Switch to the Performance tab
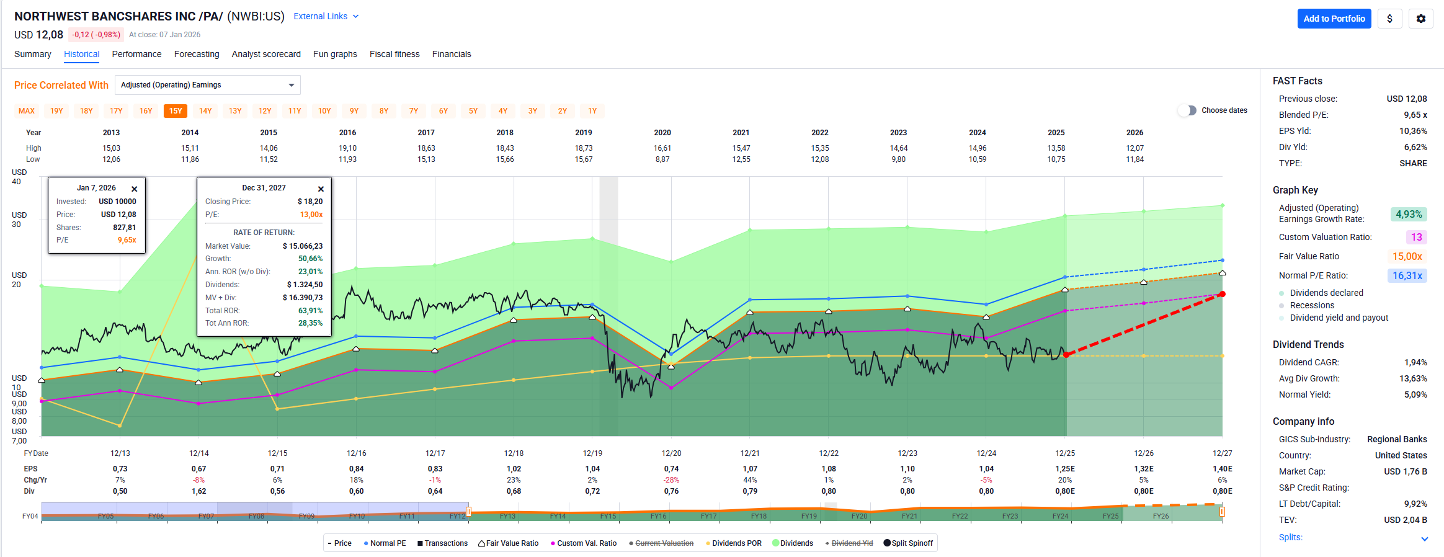The width and height of the screenshot is (1444, 557). [136, 54]
